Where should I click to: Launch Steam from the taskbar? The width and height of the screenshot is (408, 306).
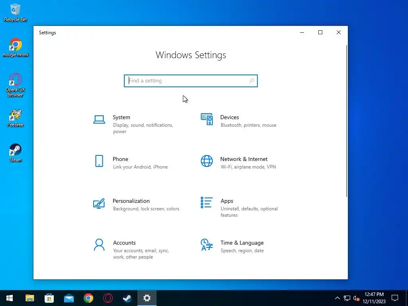coord(127,298)
